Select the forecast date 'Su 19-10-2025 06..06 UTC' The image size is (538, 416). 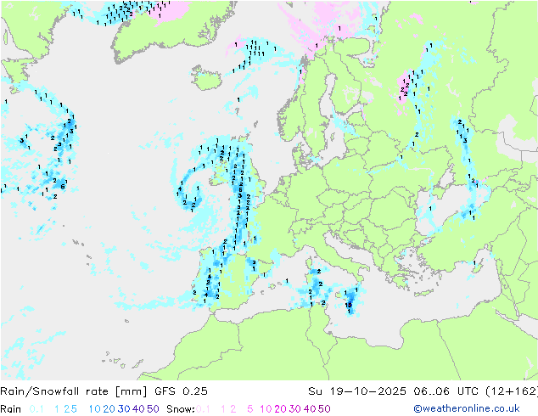[x=393, y=391]
